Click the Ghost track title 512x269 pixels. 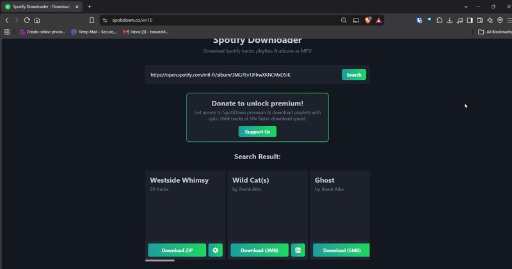pyautogui.click(x=324, y=180)
